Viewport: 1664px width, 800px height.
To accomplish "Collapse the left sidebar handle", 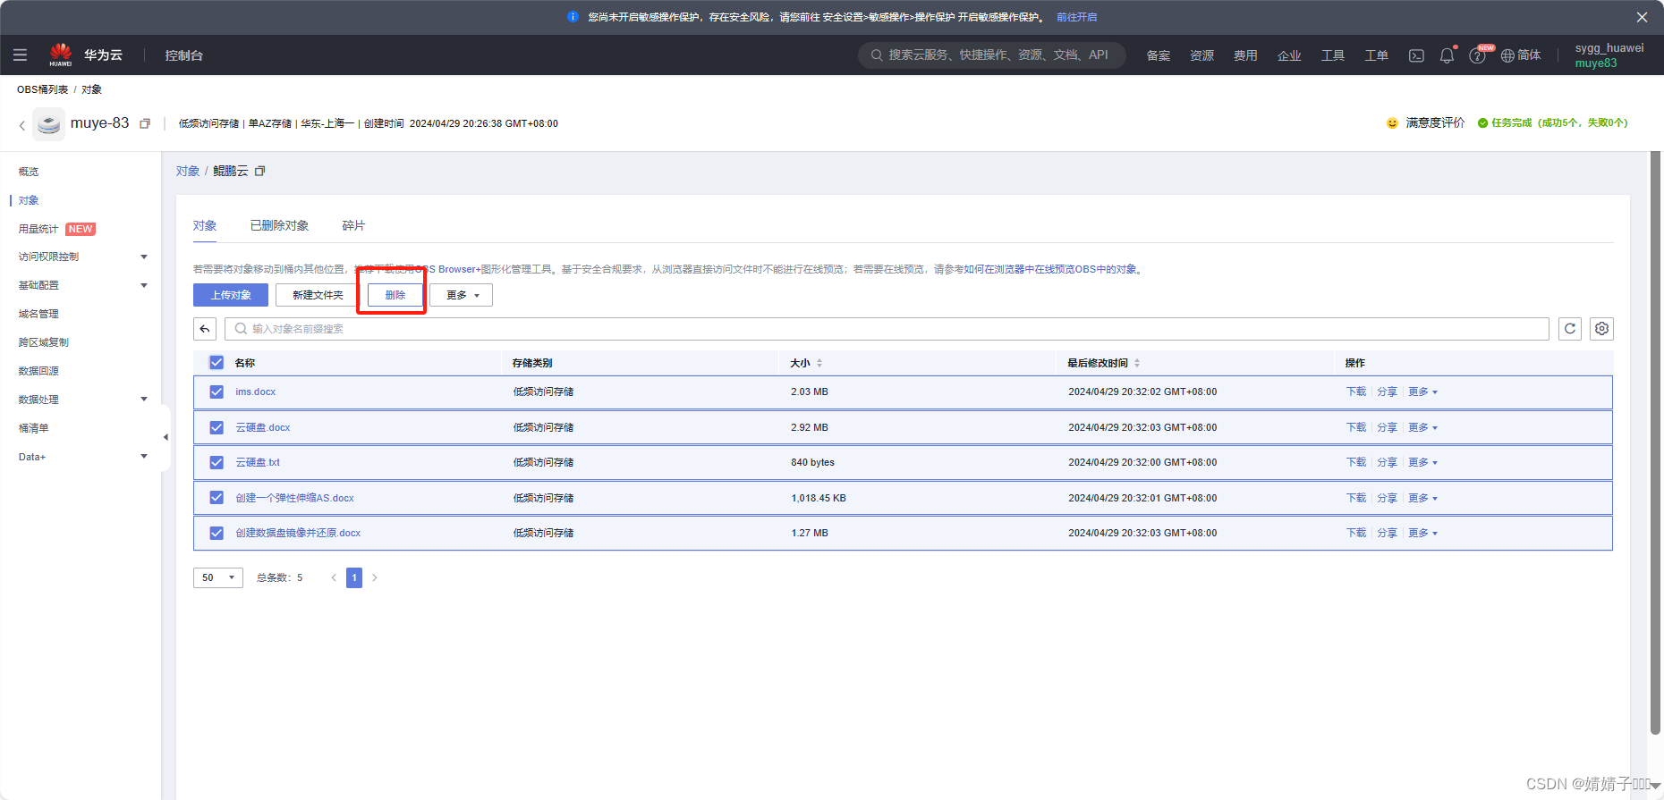I will pyautogui.click(x=166, y=437).
